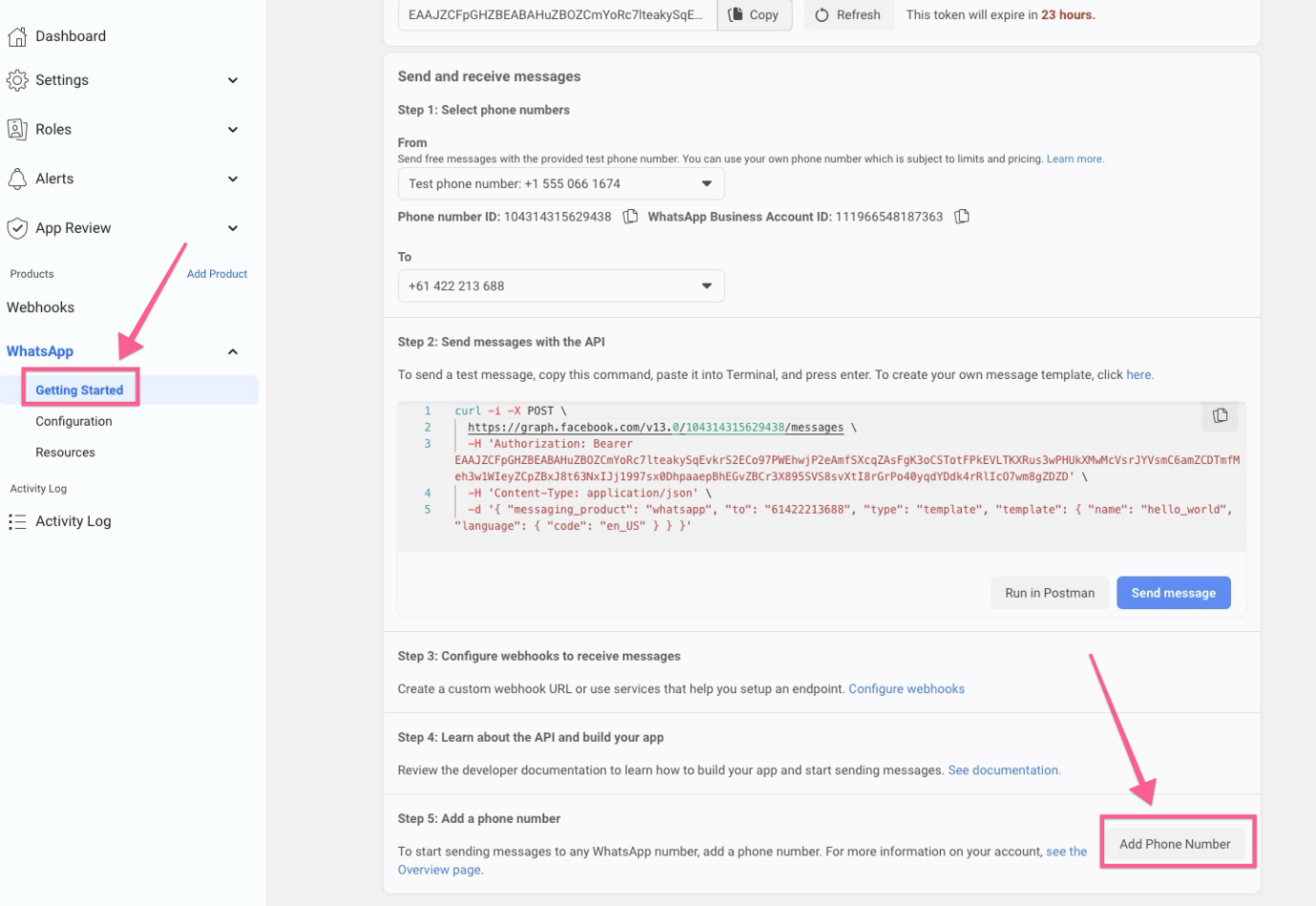This screenshot has height=906, width=1316.
Task: Expand the Settings menu chevron
Action: pos(233,80)
